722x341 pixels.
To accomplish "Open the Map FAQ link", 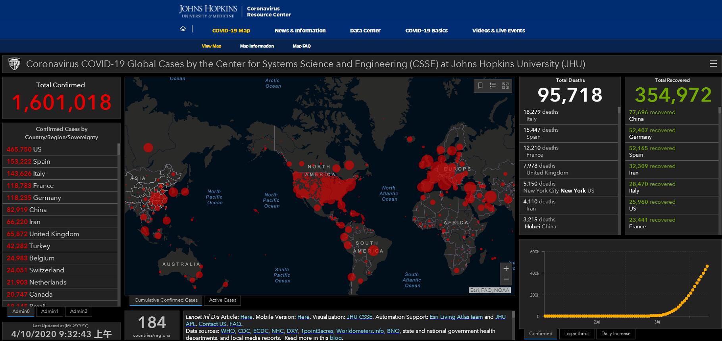I will tap(301, 46).
